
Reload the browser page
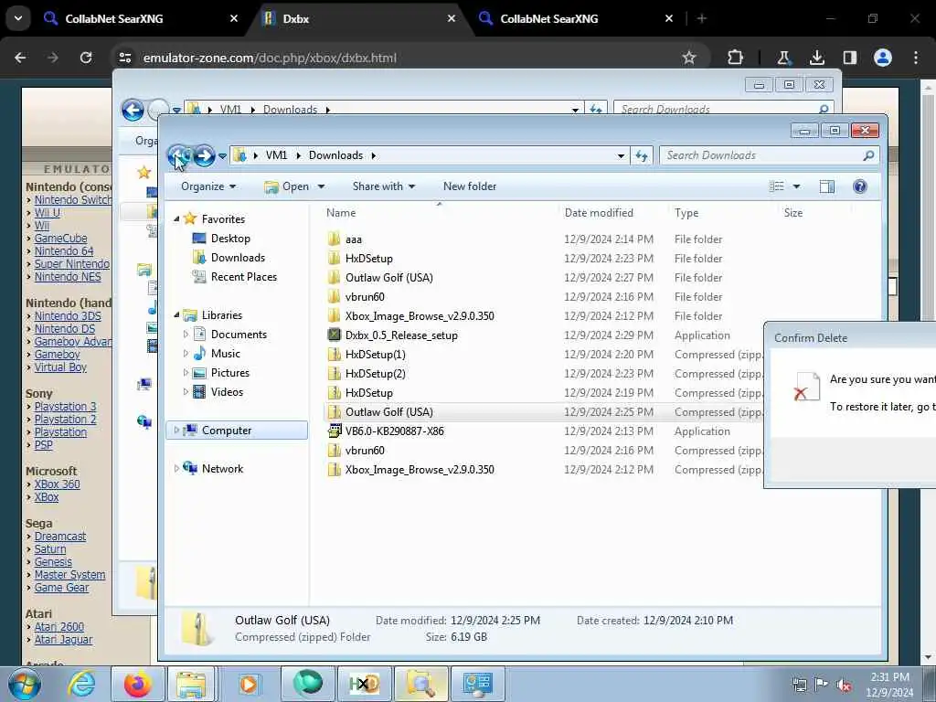pos(86,58)
